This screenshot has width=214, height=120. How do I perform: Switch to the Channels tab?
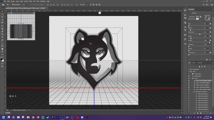200,63
